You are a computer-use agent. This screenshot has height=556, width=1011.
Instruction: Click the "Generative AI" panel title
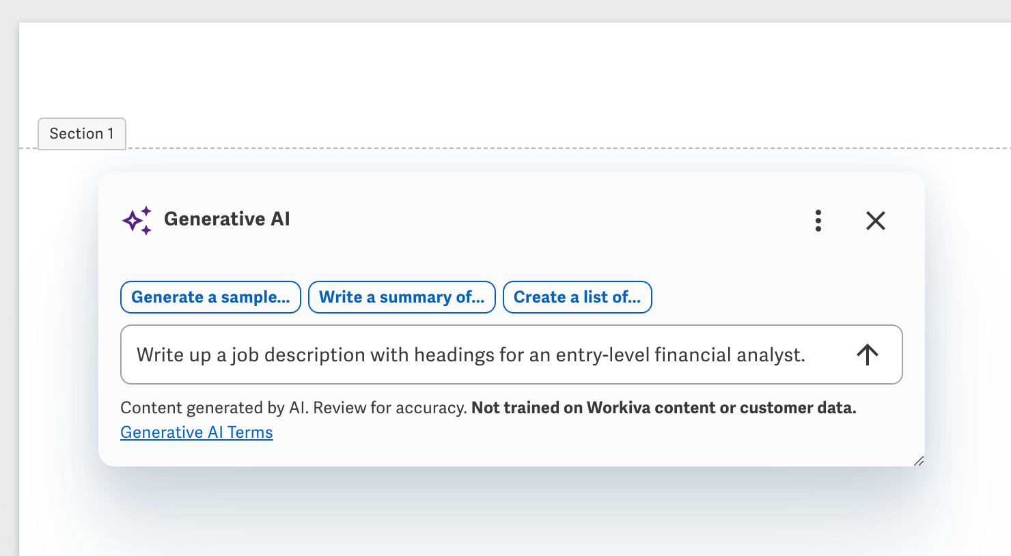click(x=227, y=219)
